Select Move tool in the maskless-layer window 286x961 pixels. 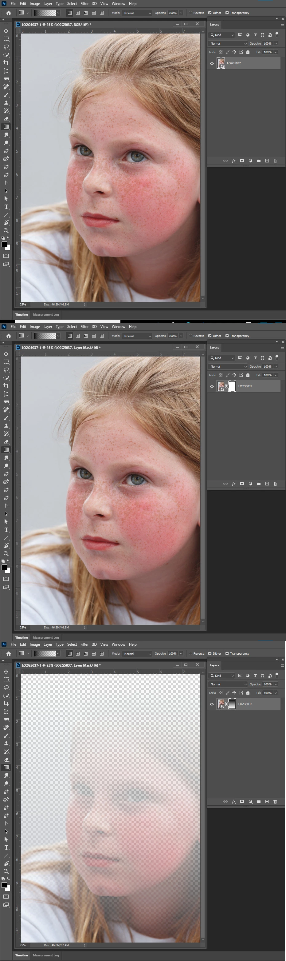tap(6, 31)
